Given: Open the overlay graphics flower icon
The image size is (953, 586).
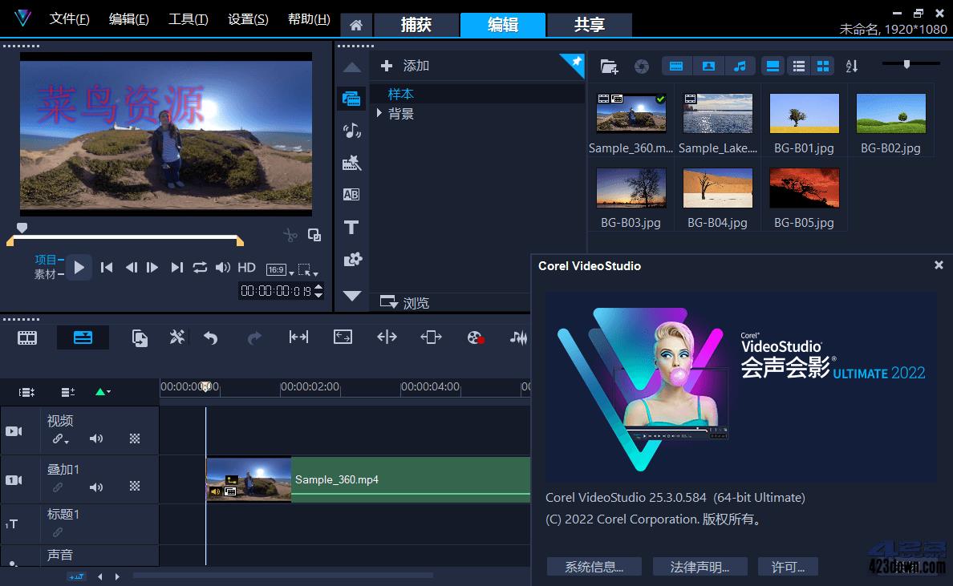Looking at the screenshot, I should tap(351, 259).
